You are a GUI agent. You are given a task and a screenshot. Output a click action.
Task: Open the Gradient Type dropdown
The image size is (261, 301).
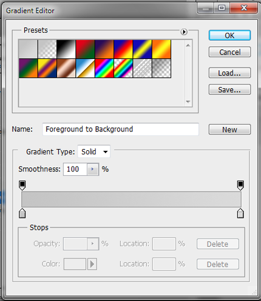[x=94, y=151]
